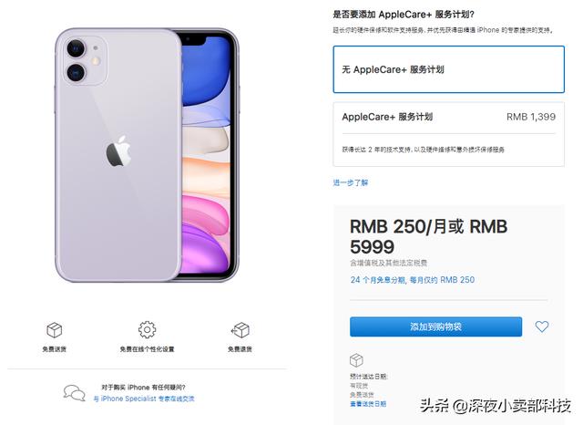Click the chat bubbles icon

tap(74, 393)
